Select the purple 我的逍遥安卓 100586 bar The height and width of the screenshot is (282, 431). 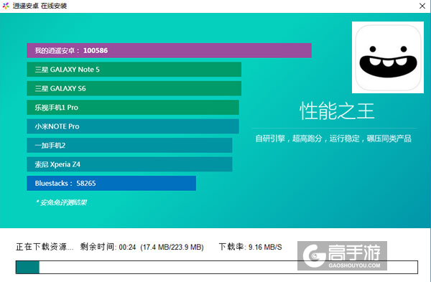(x=169, y=50)
